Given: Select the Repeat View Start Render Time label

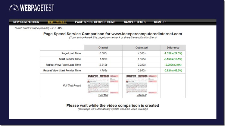Looking at the screenshot, I should pos(62,71).
